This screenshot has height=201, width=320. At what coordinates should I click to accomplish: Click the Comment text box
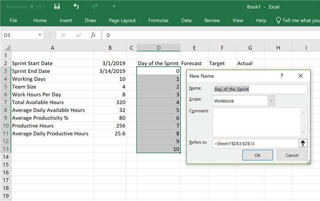[x=256, y=121]
